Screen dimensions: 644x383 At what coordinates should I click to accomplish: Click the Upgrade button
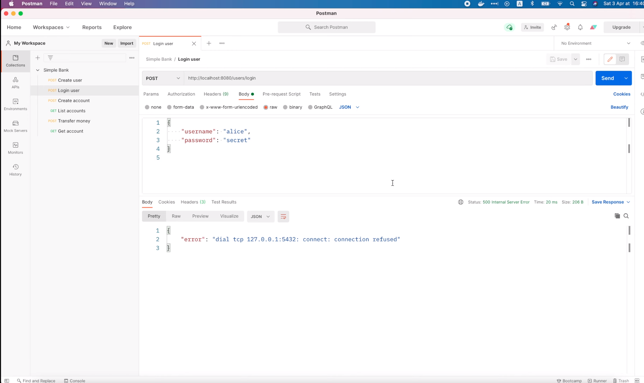pyautogui.click(x=621, y=27)
